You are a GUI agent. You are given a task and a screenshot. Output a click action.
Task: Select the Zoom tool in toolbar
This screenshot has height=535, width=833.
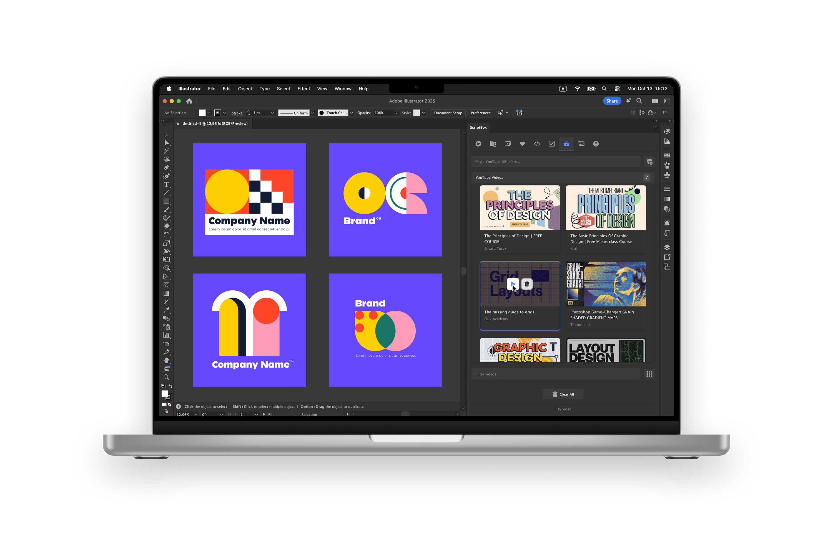click(x=166, y=377)
